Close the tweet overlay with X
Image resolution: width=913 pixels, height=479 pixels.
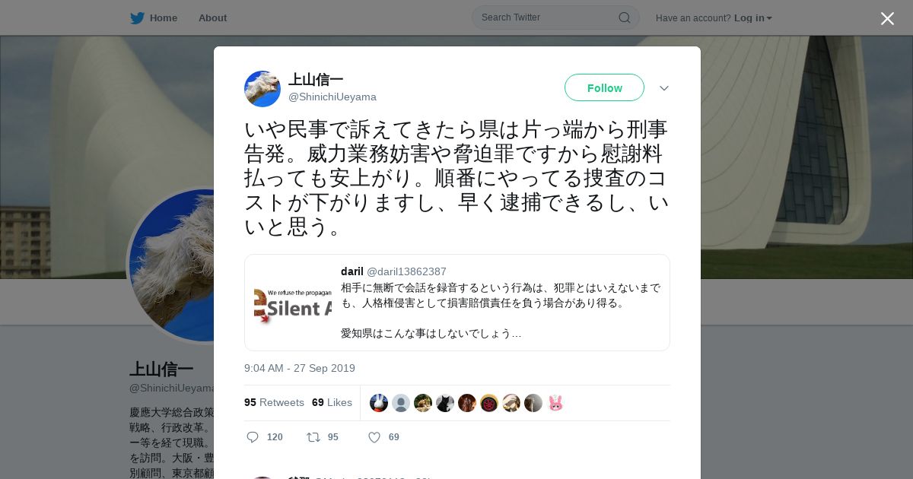(x=887, y=18)
